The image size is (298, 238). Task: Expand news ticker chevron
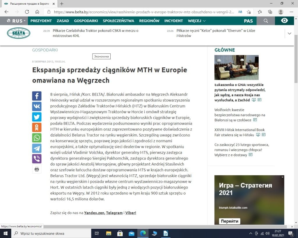[289, 33]
